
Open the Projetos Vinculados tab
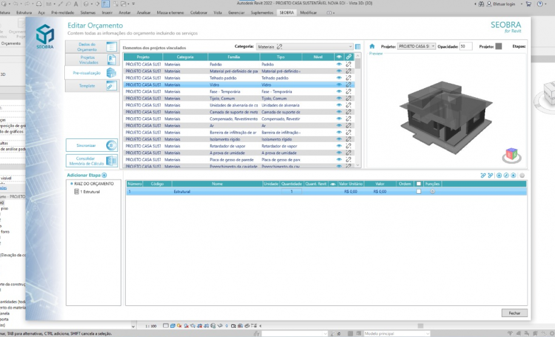[92, 60]
